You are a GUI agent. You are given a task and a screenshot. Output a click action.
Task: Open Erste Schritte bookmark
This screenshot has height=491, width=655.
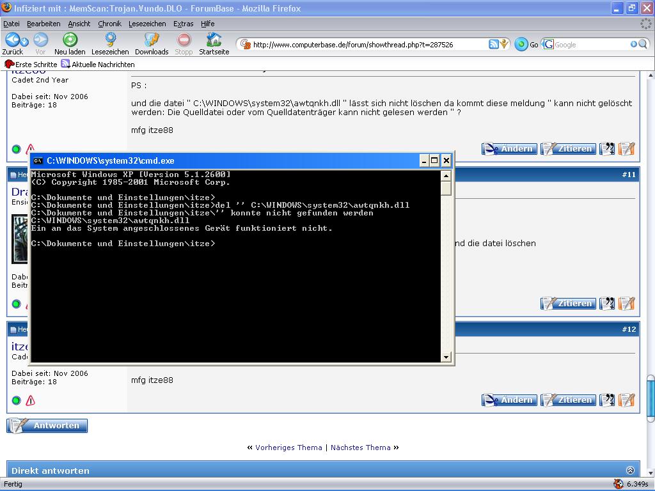pos(31,65)
